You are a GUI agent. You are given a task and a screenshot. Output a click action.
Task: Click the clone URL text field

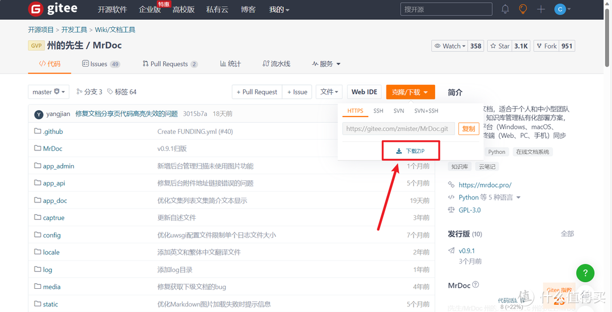coord(398,128)
